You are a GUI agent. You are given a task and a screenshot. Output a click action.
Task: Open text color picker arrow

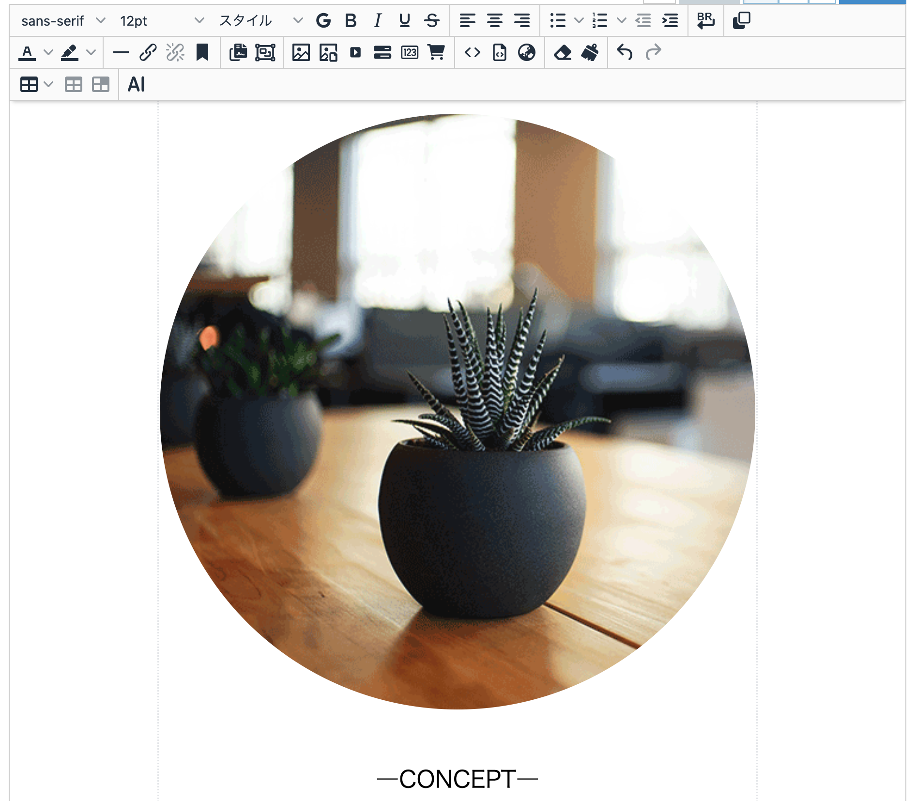coord(48,53)
